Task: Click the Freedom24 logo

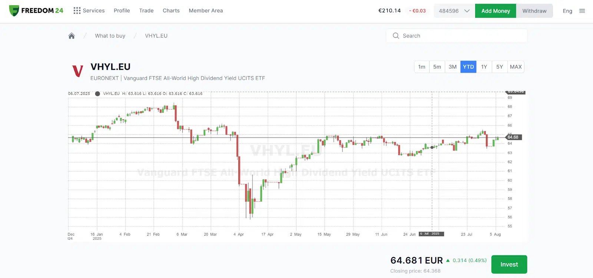Action: tap(36, 11)
